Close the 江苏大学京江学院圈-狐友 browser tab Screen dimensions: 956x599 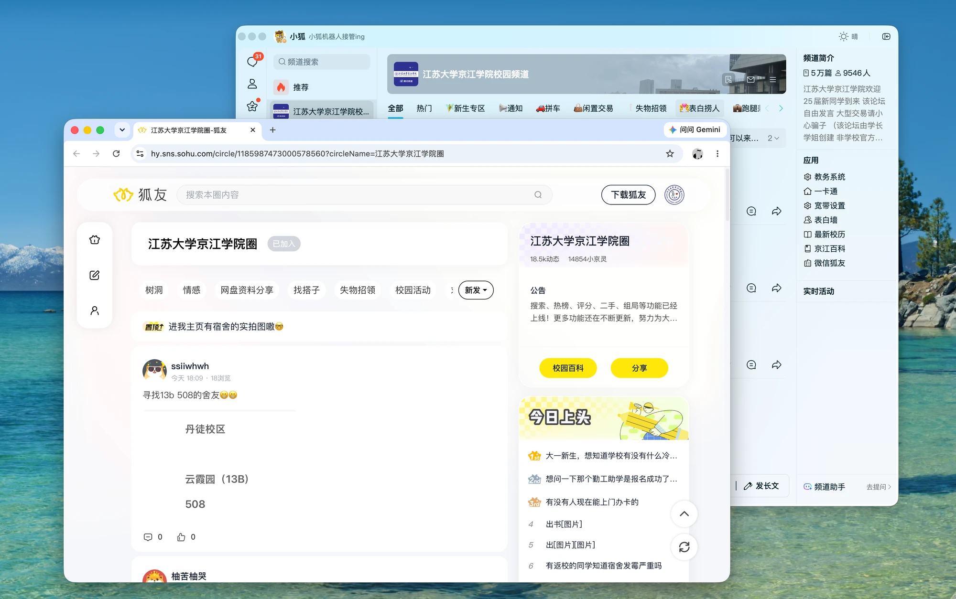253,130
